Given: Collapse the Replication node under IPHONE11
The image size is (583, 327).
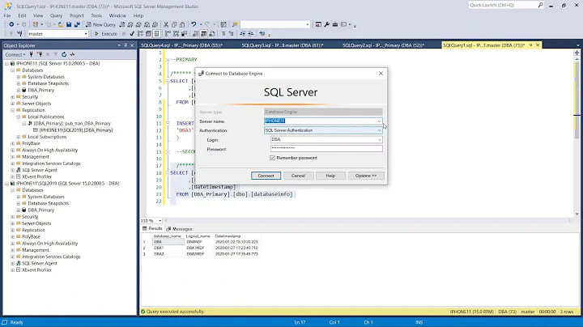Looking at the screenshot, I should coord(13,110).
